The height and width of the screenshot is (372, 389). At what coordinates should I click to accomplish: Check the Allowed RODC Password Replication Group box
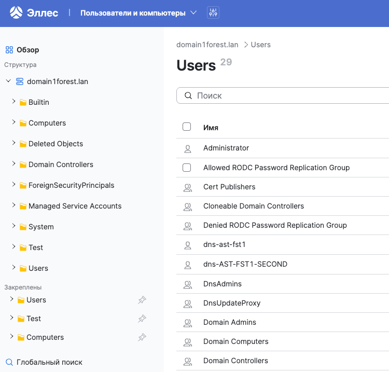187,168
